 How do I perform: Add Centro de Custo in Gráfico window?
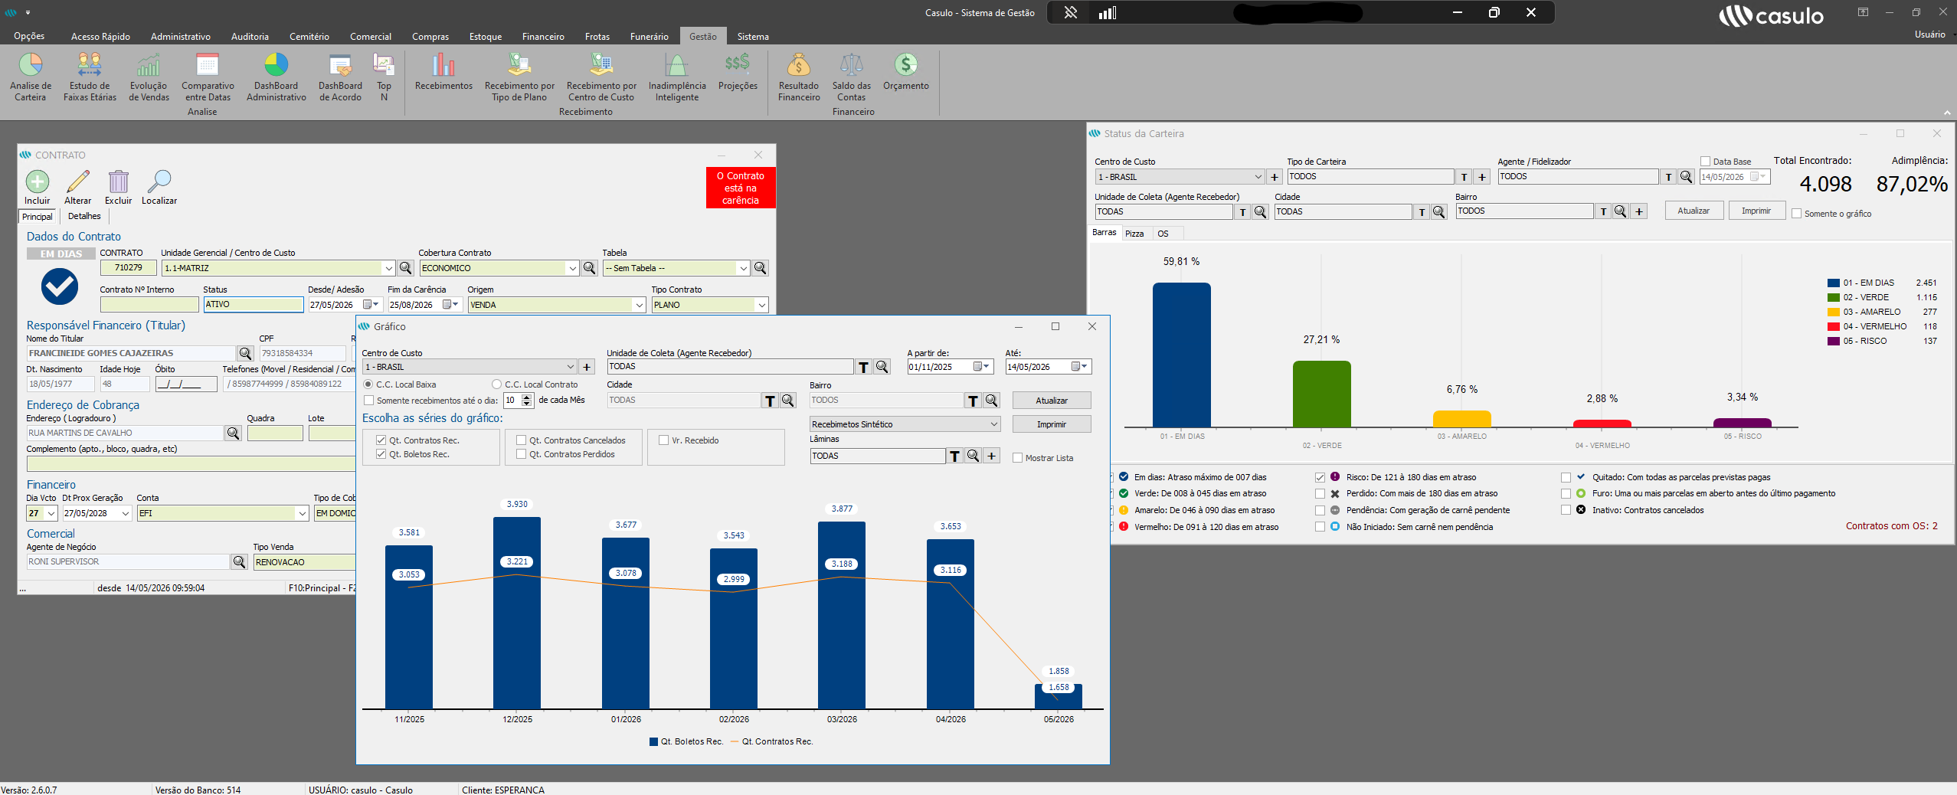click(587, 367)
